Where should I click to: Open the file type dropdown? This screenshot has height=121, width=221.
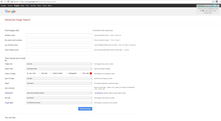(59, 98)
